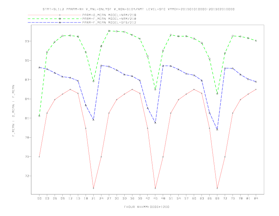Click the vertical axis label F_MEAN | O_MEAN | F_MEAN
This screenshot has height=216, width=279.
coord(13,111)
